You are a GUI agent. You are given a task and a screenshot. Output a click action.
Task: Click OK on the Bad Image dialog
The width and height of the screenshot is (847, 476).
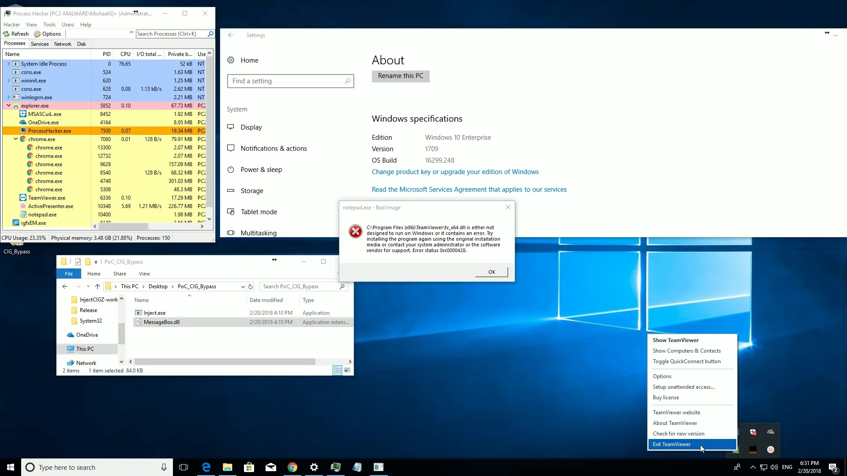click(x=491, y=272)
